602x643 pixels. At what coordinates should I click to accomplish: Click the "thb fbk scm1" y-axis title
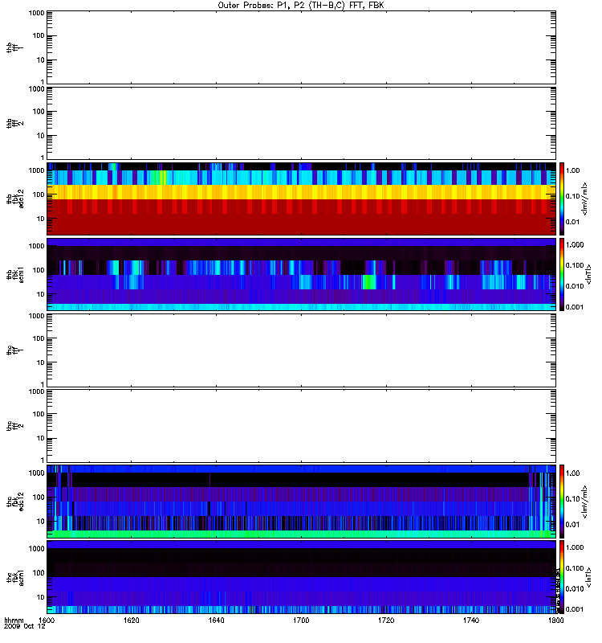click(14, 275)
